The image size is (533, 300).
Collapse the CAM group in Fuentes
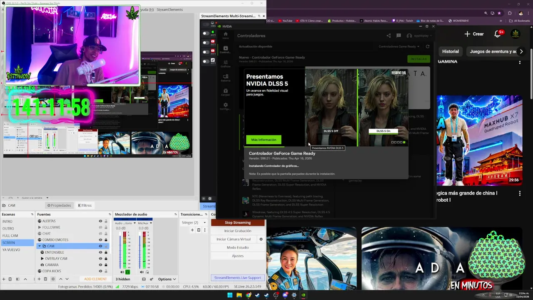pos(40,246)
